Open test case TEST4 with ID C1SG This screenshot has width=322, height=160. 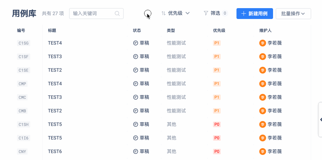click(55, 43)
